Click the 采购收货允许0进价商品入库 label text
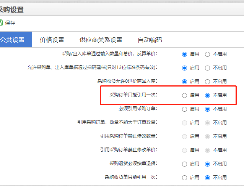Screen dimensions: 244x186 click(x=127, y=81)
